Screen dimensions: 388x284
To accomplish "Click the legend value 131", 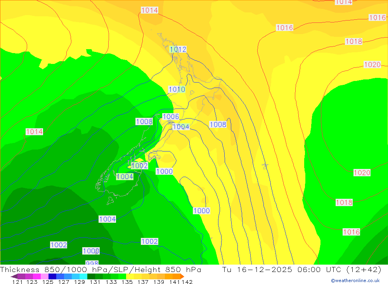I will [95, 282].
